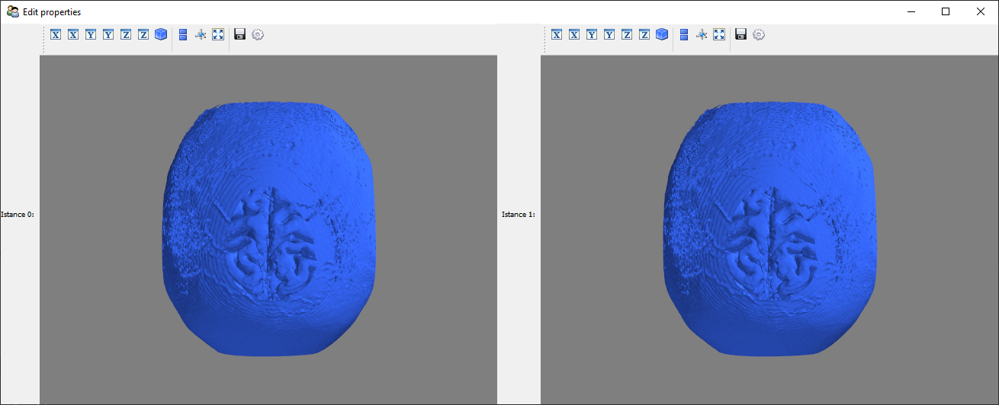
Task: Click first Y view icon in Istance 1 toolbar
Action: coord(592,34)
